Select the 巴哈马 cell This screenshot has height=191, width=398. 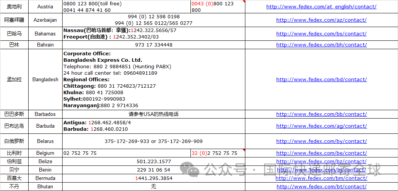pos(14,34)
